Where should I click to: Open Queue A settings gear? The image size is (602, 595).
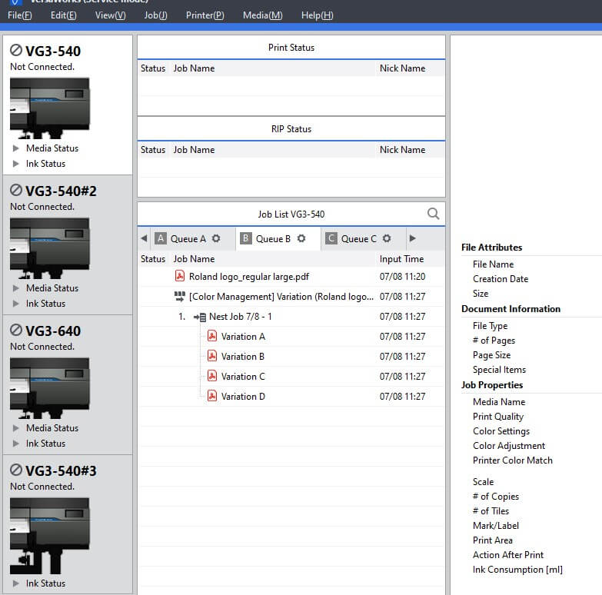pos(216,238)
